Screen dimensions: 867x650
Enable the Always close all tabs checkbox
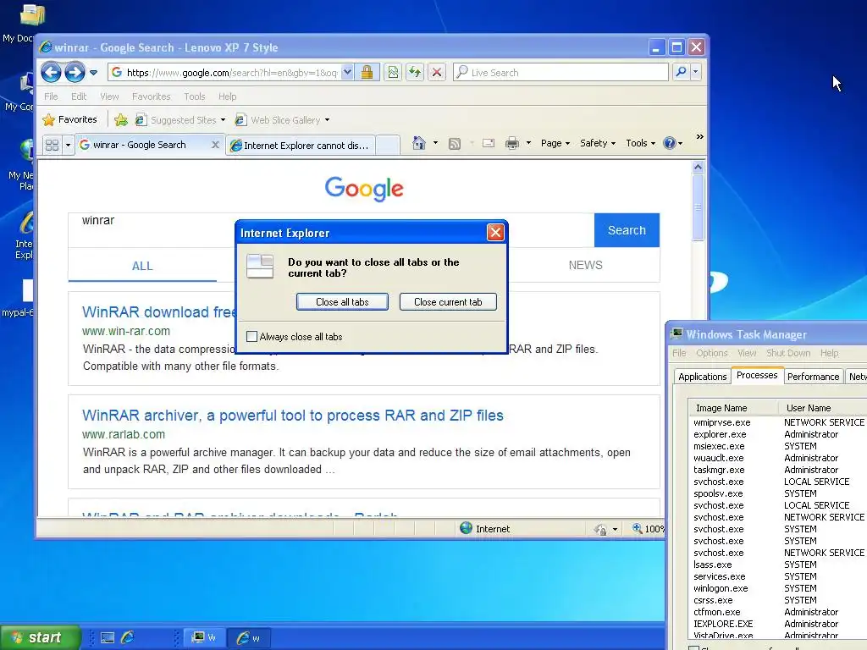tap(251, 337)
